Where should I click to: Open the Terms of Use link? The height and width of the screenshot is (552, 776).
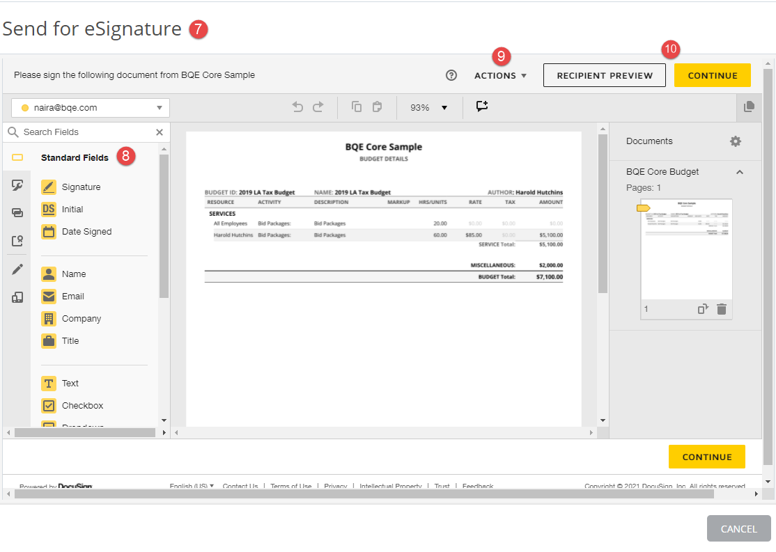291,486
